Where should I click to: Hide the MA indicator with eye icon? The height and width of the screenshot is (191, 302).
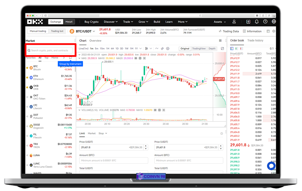point(136,58)
